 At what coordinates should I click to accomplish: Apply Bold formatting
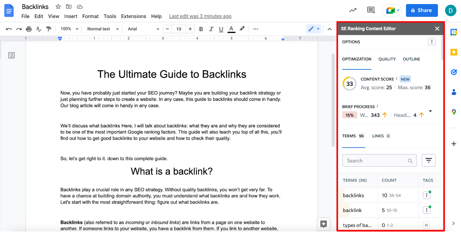pos(201,29)
